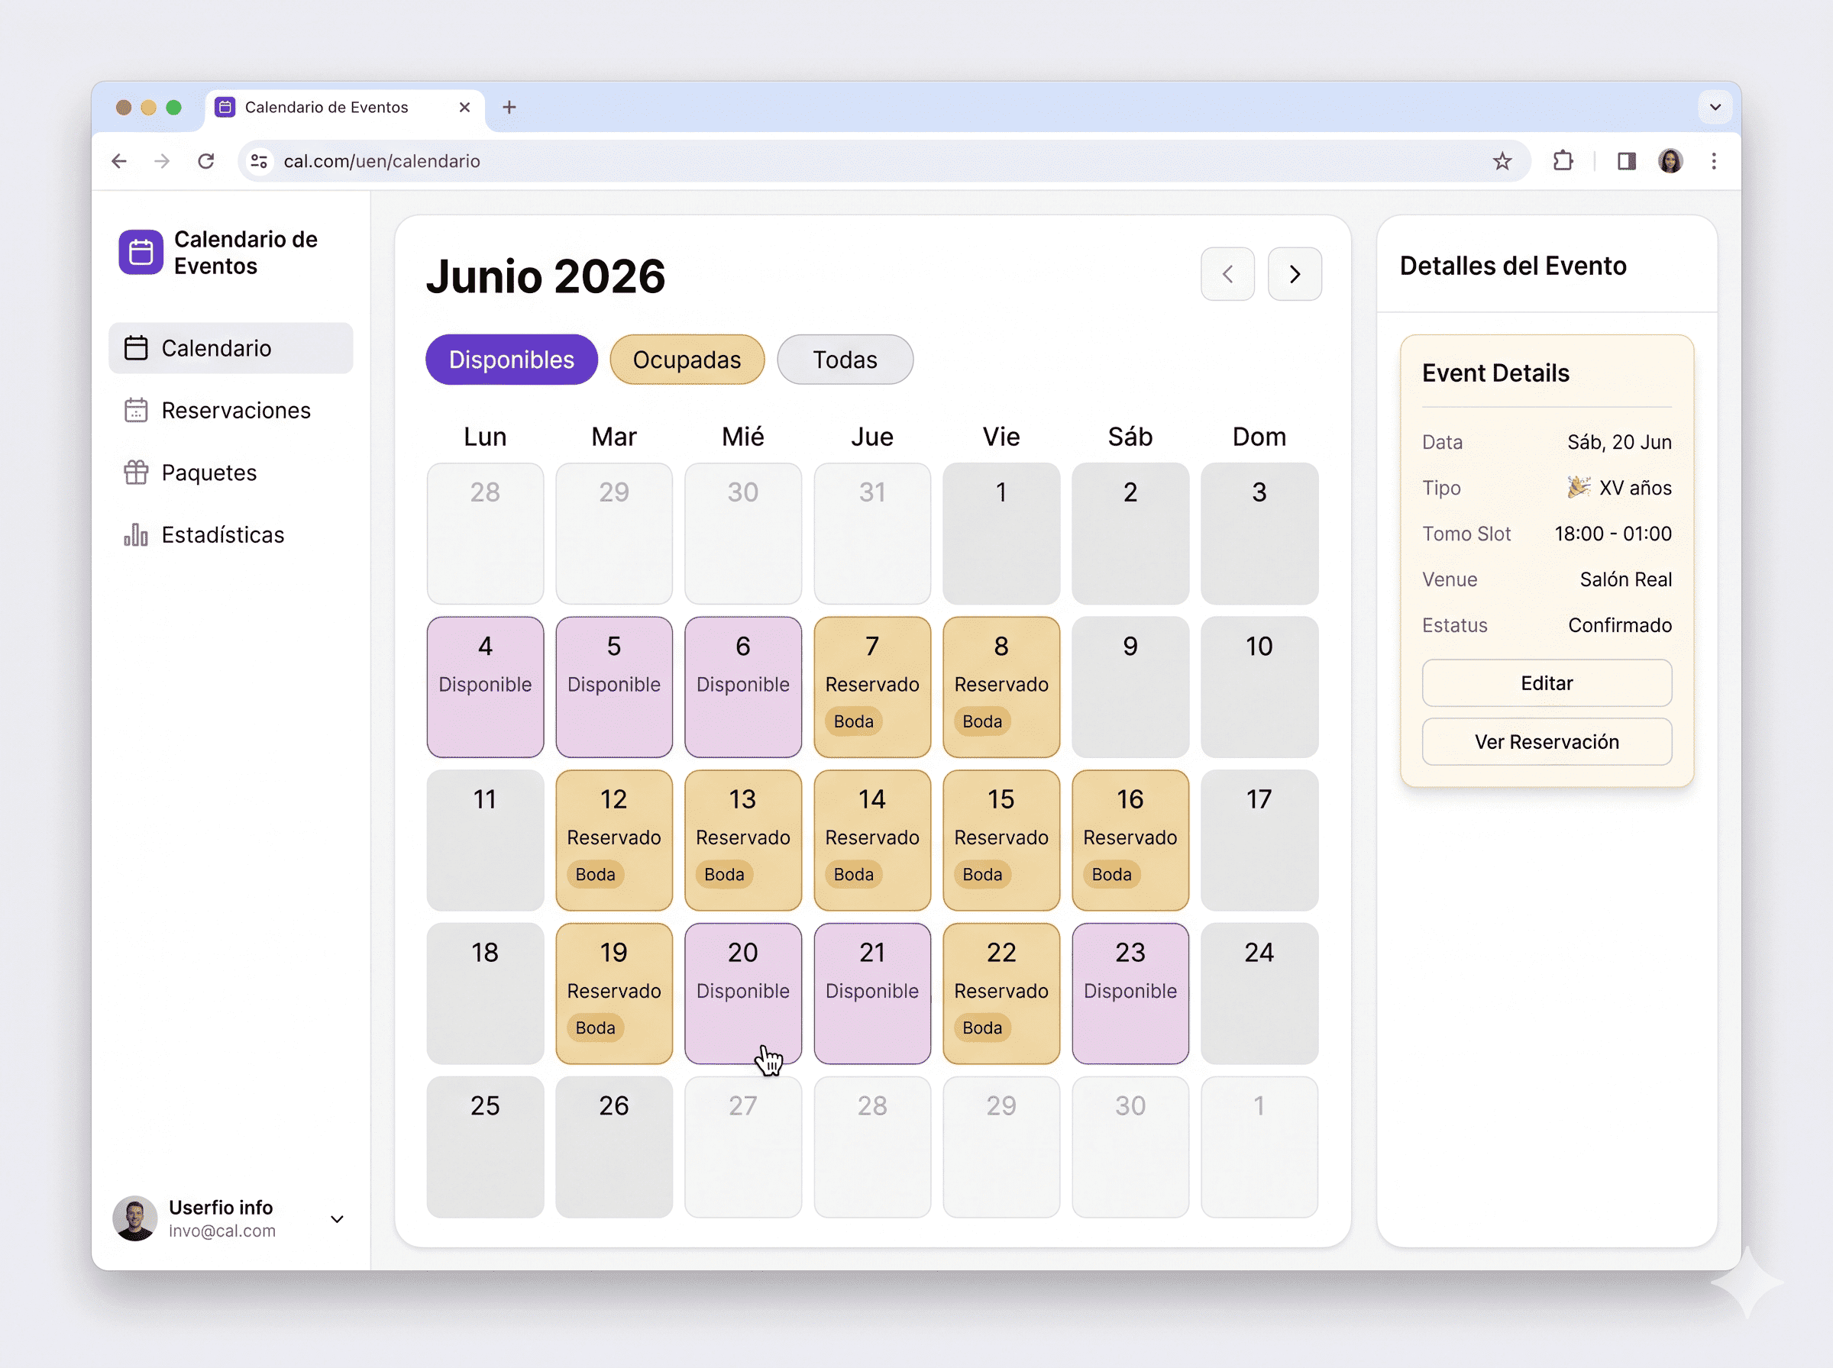The width and height of the screenshot is (1833, 1368).
Task: Click day 9 cell
Action: (x=1130, y=686)
